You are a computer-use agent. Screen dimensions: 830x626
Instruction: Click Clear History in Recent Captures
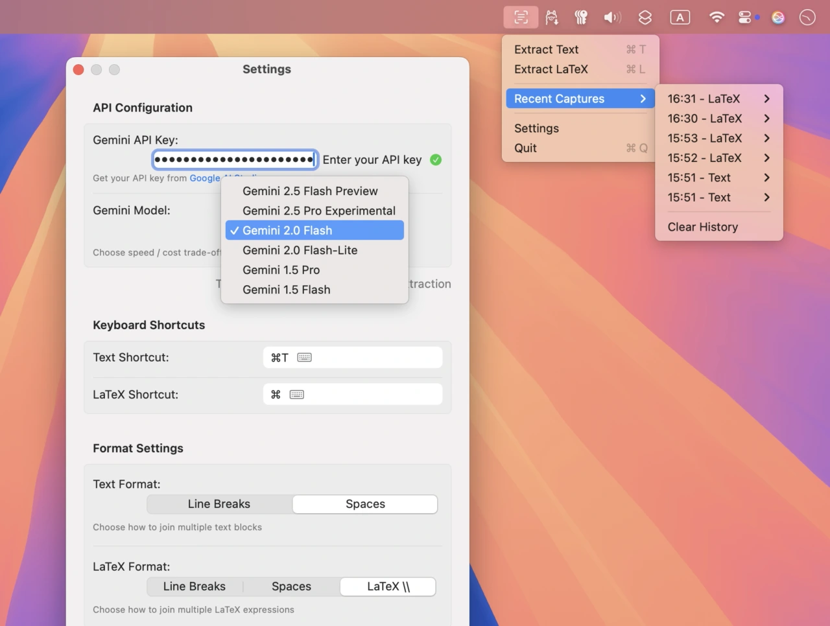click(x=703, y=227)
